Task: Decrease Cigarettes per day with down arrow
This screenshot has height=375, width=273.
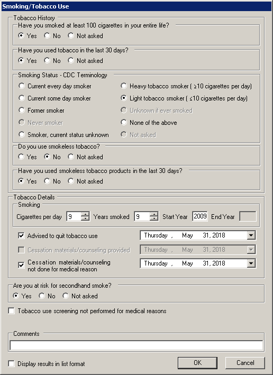Action: point(85,218)
